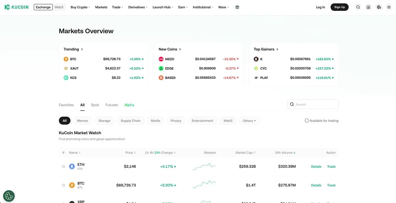Expand the New Coins list
The image size is (396, 203).
[170, 49]
